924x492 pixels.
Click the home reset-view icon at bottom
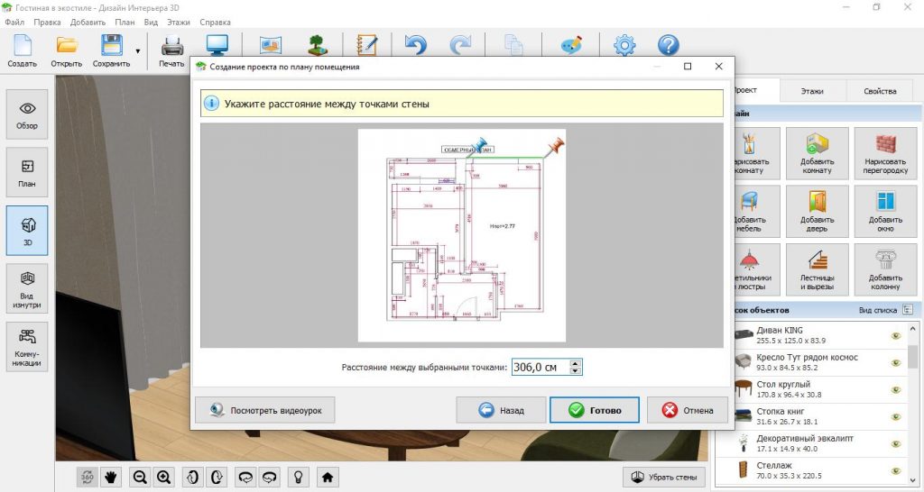coord(328,477)
